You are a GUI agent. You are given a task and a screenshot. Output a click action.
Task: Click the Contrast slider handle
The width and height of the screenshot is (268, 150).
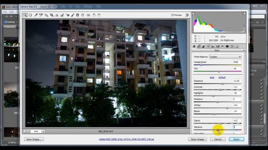(x=220, y=90)
